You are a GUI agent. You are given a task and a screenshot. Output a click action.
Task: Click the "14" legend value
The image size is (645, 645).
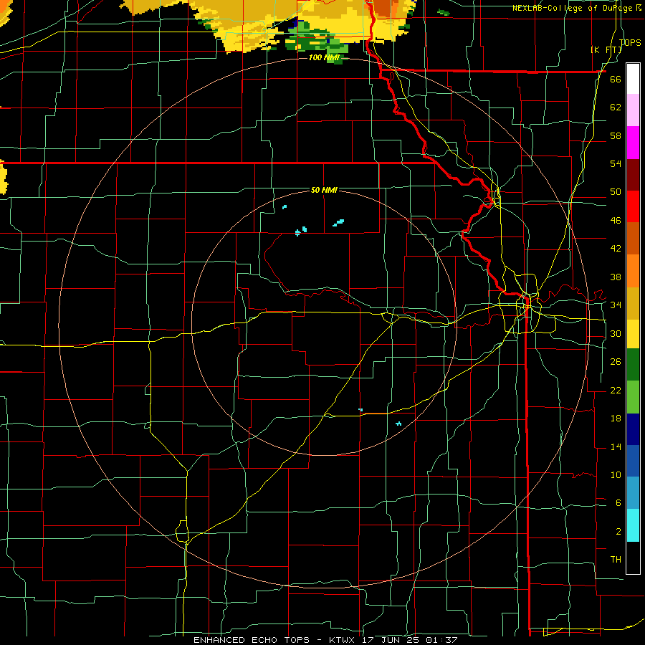coord(616,446)
